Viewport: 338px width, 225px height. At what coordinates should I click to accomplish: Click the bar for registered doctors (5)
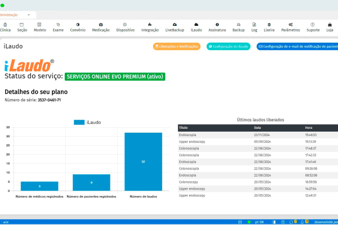coord(39,186)
